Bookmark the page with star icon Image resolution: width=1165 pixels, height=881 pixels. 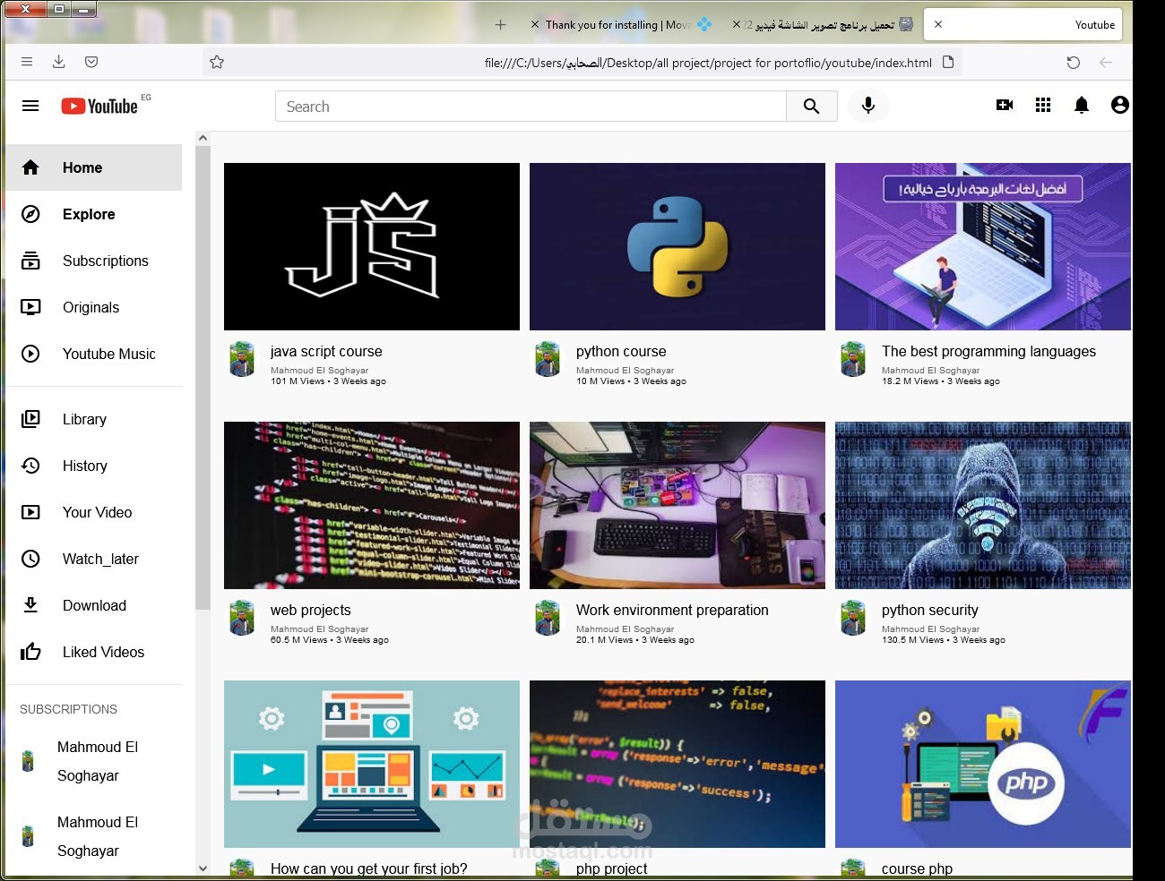(x=217, y=63)
